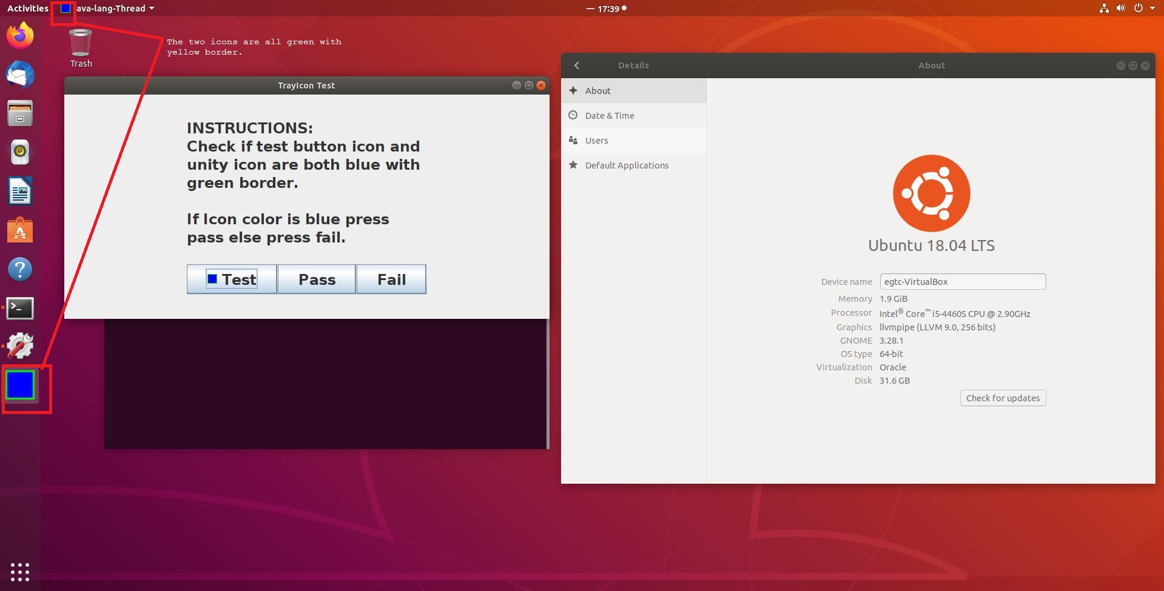Select Date & Time in Details sidebar

pyautogui.click(x=610, y=116)
